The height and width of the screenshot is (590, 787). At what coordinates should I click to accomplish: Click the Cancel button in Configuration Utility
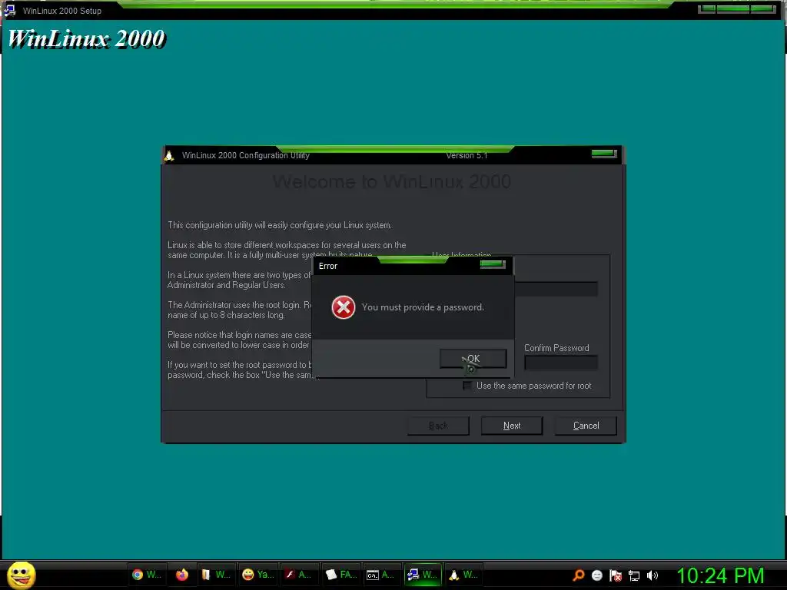click(x=586, y=426)
